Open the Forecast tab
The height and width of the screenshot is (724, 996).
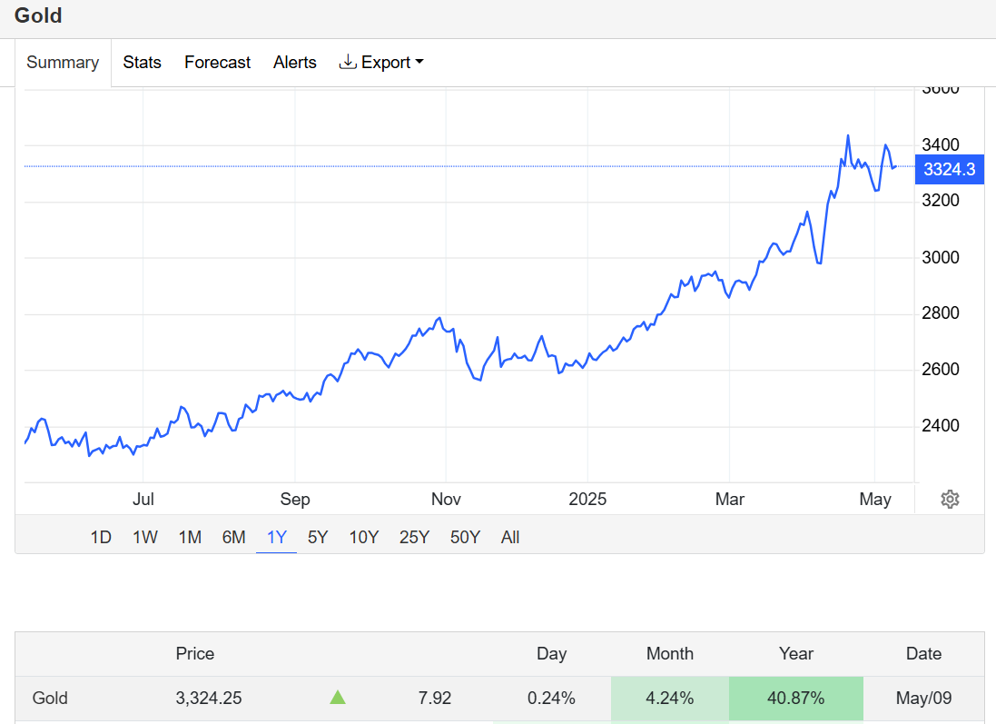click(217, 63)
